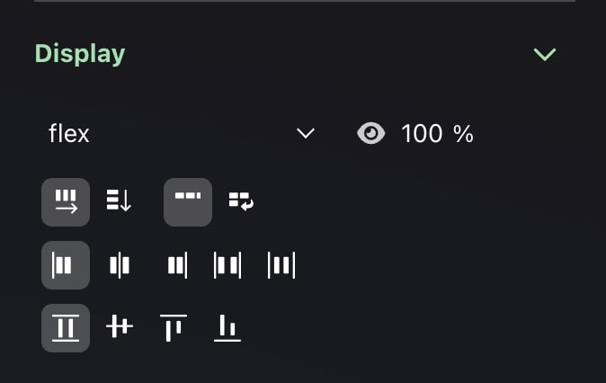Justify content to center
The width and height of the screenshot is (606, 383).
pyautogui.click(x=119, y=266)
